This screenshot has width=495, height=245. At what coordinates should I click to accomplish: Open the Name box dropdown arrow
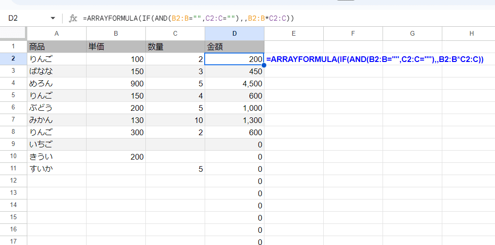coord(53,19)
